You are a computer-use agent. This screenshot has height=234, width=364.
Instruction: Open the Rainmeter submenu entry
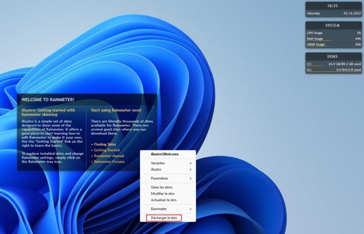tap(168, 209)
